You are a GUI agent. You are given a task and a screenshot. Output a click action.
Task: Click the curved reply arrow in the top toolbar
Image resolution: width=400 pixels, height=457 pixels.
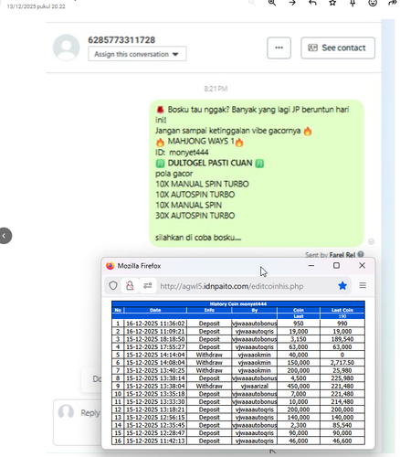[312, 3]
